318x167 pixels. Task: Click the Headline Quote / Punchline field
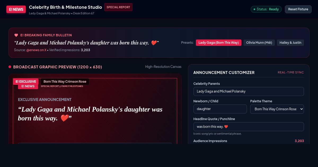coord(249,127)
